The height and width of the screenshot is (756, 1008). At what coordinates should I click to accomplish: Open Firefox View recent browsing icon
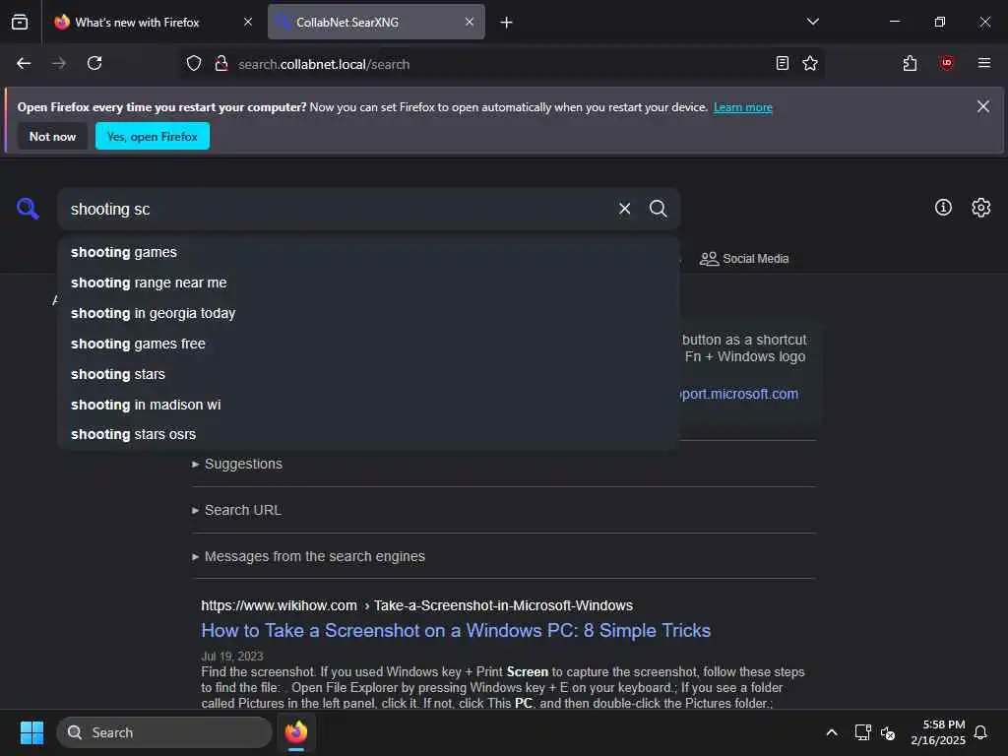20,22
